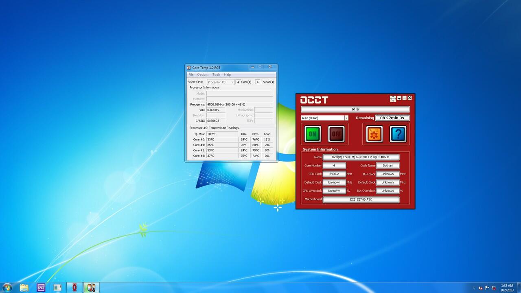
Task: Open OCCT help question mark icon
Action: point(398,134)
